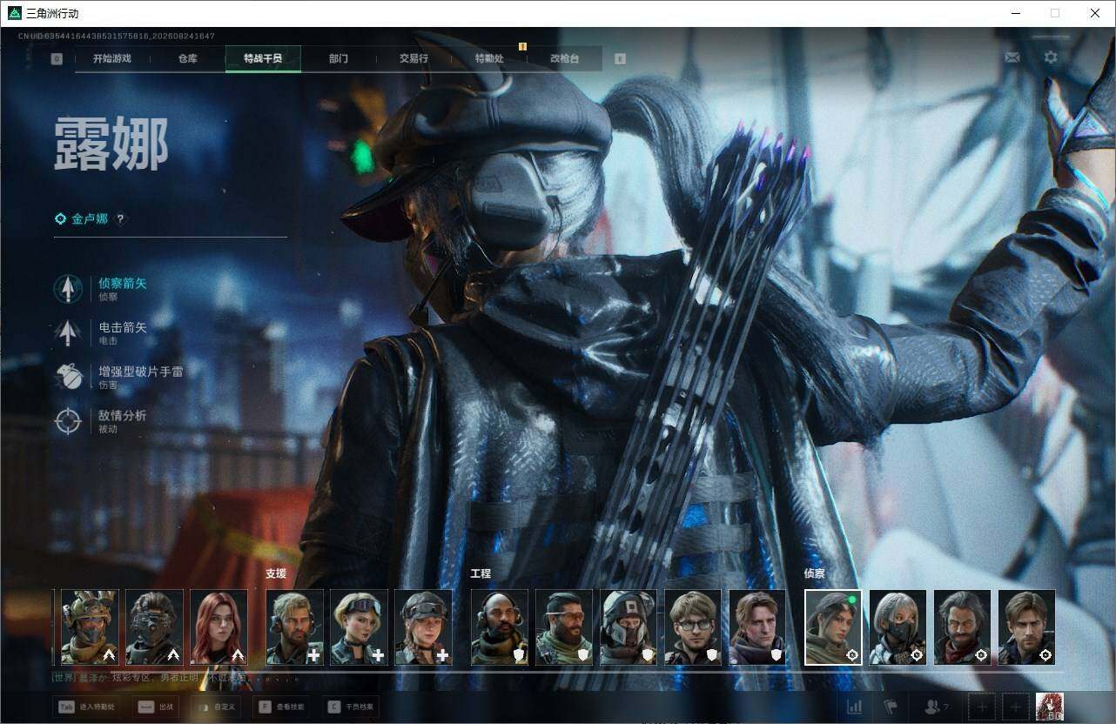Click the 工程 category label
Image resolution: width=1116 pixels, height=724 pixels.
pyautogui.click(x=481, y=573)
